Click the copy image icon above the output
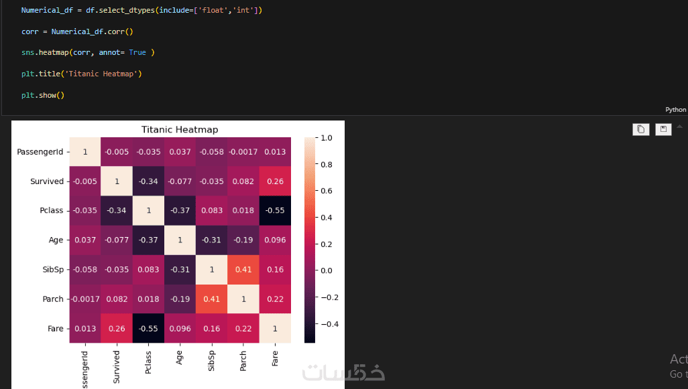The width and height of the screenshot is (688, 389). 640,129
